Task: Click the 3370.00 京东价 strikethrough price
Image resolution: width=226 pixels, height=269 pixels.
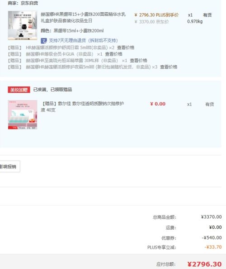Action: pyautogui.click(x=152, y=22)
